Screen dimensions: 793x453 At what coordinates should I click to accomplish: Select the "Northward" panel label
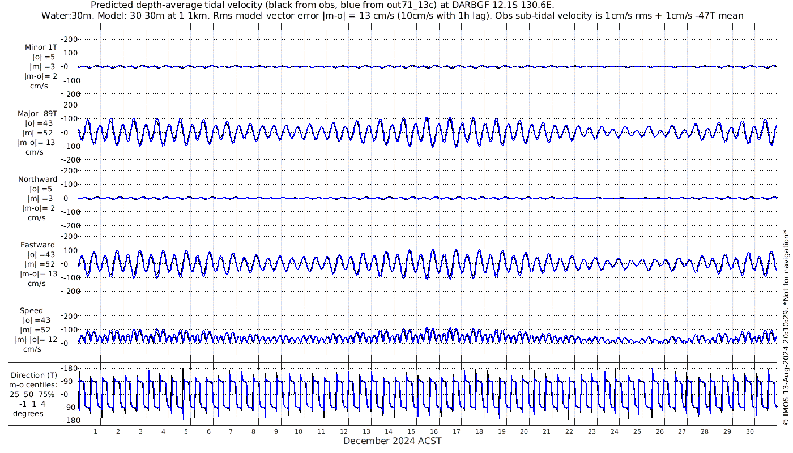click(x=38, y=179)
